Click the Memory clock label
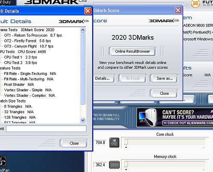 click(x=165, y=157)
